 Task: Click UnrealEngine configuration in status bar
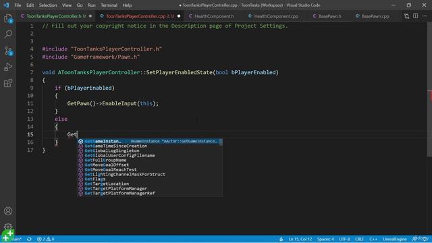(394, 239)
